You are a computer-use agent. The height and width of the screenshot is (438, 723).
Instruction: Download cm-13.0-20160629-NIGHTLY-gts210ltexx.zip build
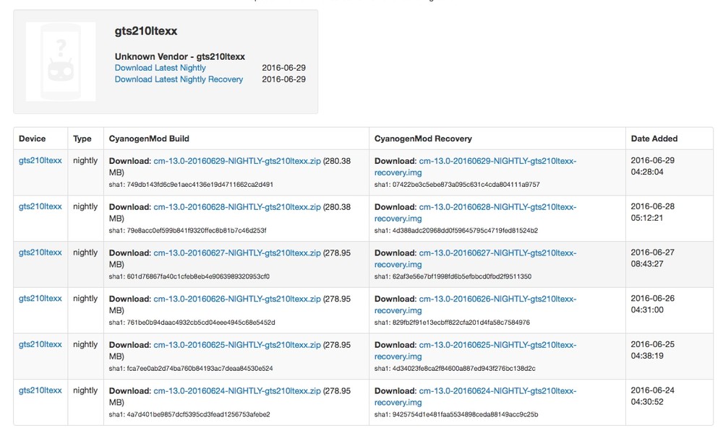coord(237,161)
